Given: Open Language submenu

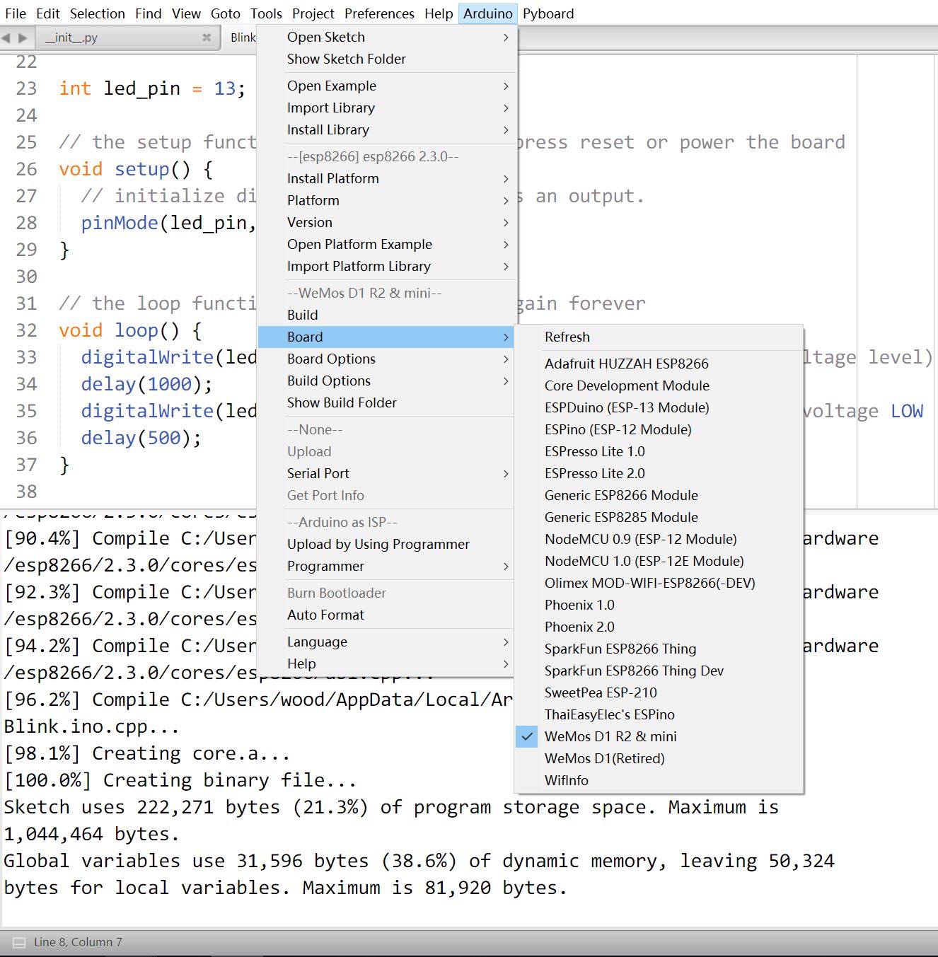Looking at the screenshot, I should [x=387, y=642].
